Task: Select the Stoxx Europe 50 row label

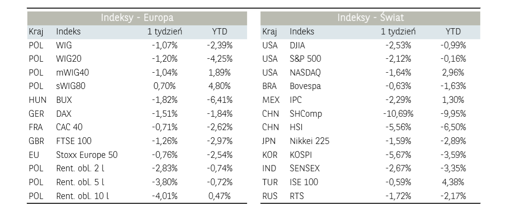Action: point(86,155)
